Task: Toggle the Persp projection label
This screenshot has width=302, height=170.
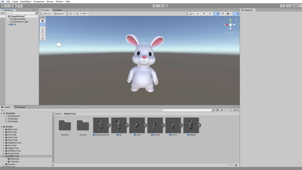Action: pos(230,33)
